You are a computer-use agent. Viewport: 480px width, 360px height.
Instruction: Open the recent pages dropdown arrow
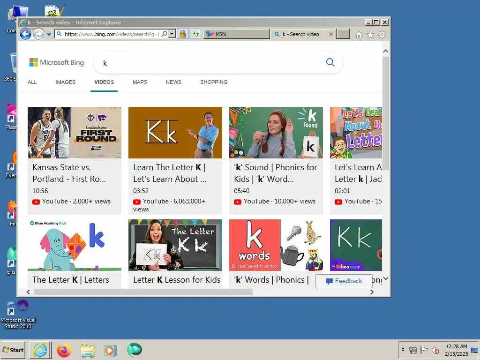pyautogui.click(x=49, y=34)
